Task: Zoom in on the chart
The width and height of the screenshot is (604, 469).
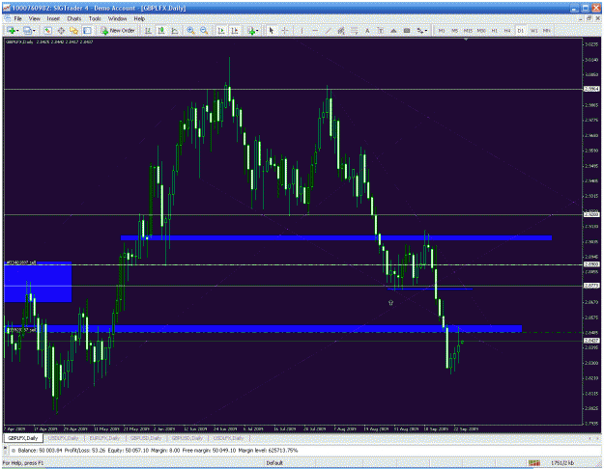Action: coord(190,31)
